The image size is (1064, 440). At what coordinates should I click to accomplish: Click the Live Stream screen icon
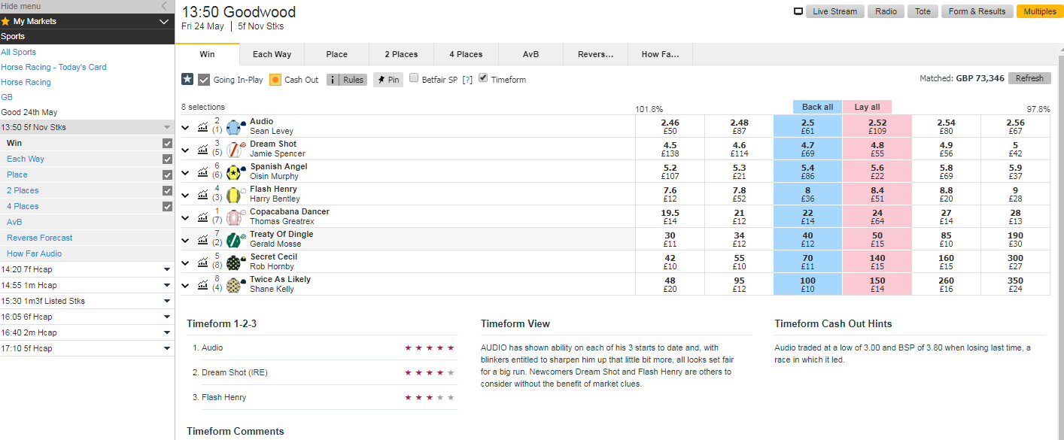click(x=798, y=11)
